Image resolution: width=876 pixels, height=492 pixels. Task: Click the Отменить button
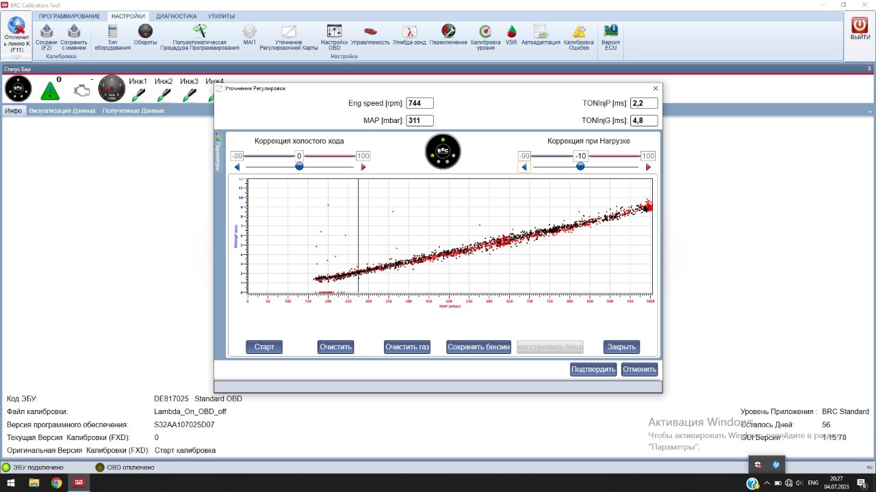click(x=640, y=370)
